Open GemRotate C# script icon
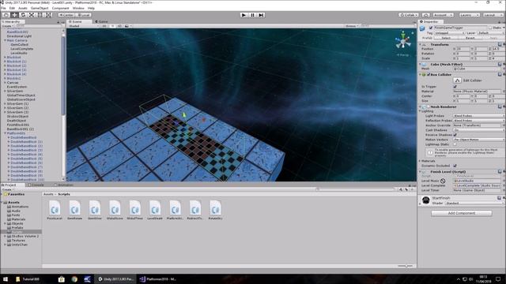This screenshot has width=506, height=284. point(74,208)
